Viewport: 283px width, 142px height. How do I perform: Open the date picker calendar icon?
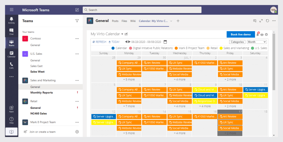[x=165, y=42]
